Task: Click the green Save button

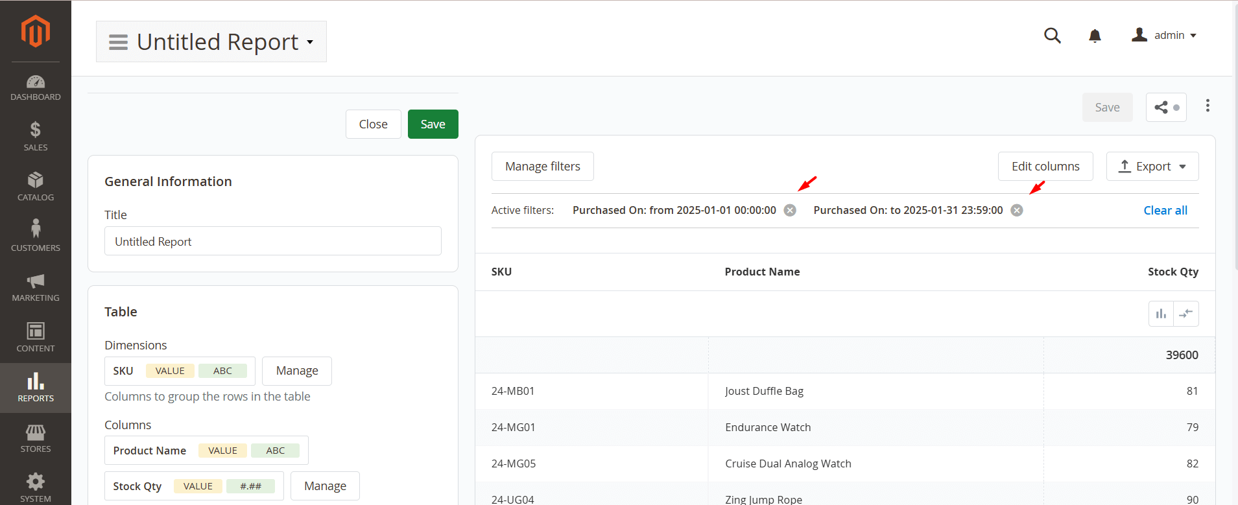Action: [433, 124]
